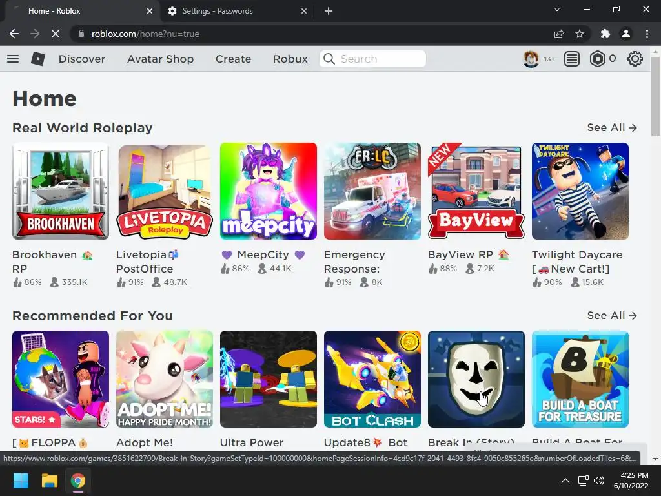The height and width of the screenshot is (496, 661).
Task: Click the share page icon in address bar
Action: 559,34
